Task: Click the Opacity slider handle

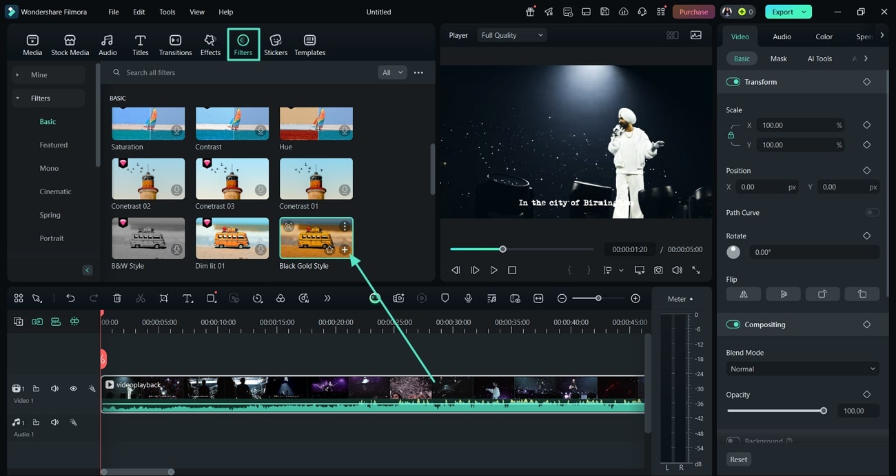Action: click(x=823, y=411)
